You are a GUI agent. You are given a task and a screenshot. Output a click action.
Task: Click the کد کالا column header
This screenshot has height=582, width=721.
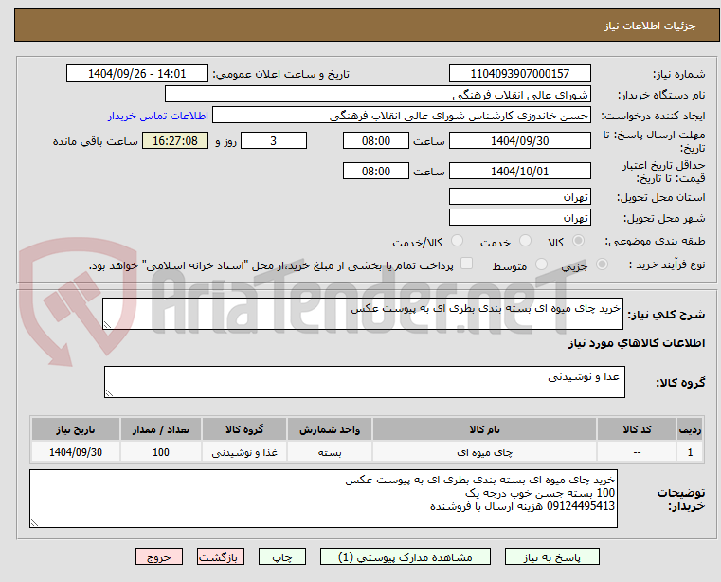click(637, 429)
